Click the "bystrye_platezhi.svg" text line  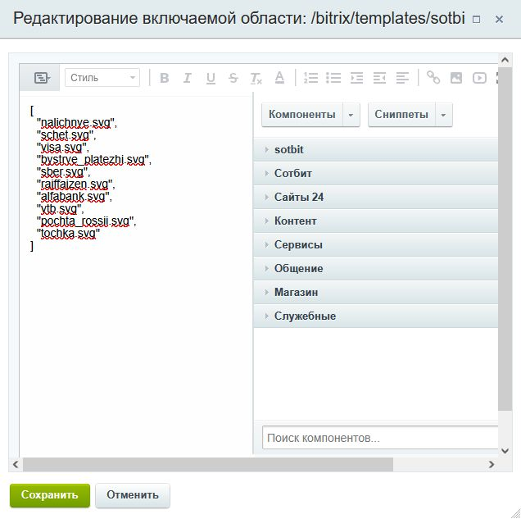click(93, 160)
